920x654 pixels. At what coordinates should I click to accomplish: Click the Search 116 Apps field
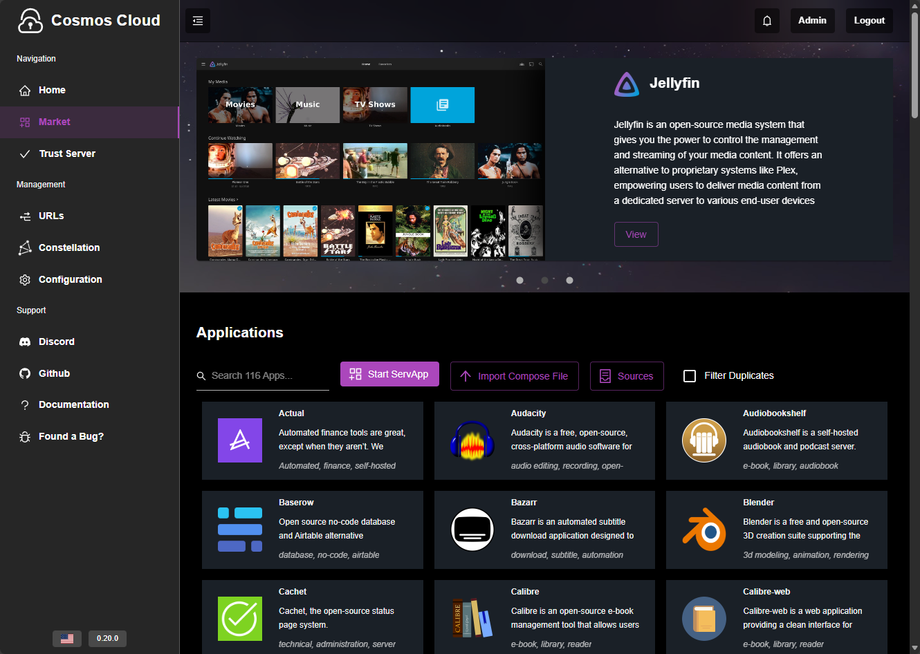pyautogui.click(x=263, y=376)
